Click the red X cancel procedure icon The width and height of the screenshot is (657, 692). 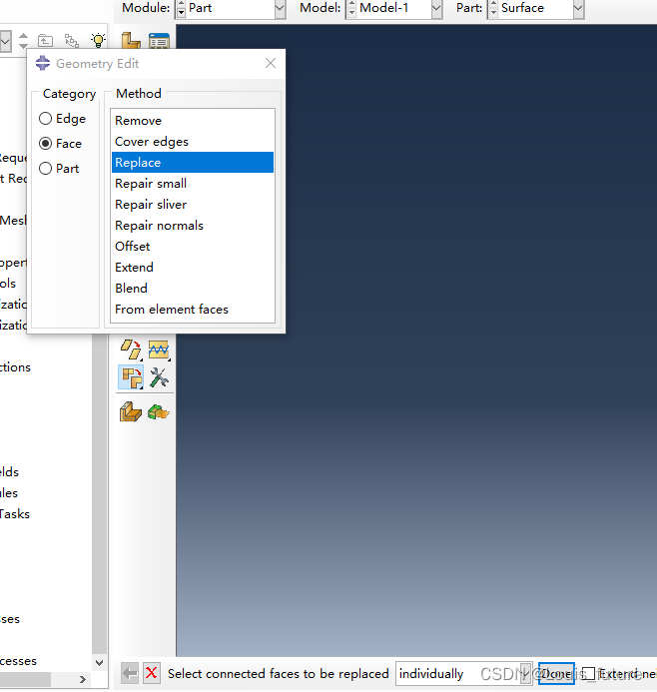point(152,674)
